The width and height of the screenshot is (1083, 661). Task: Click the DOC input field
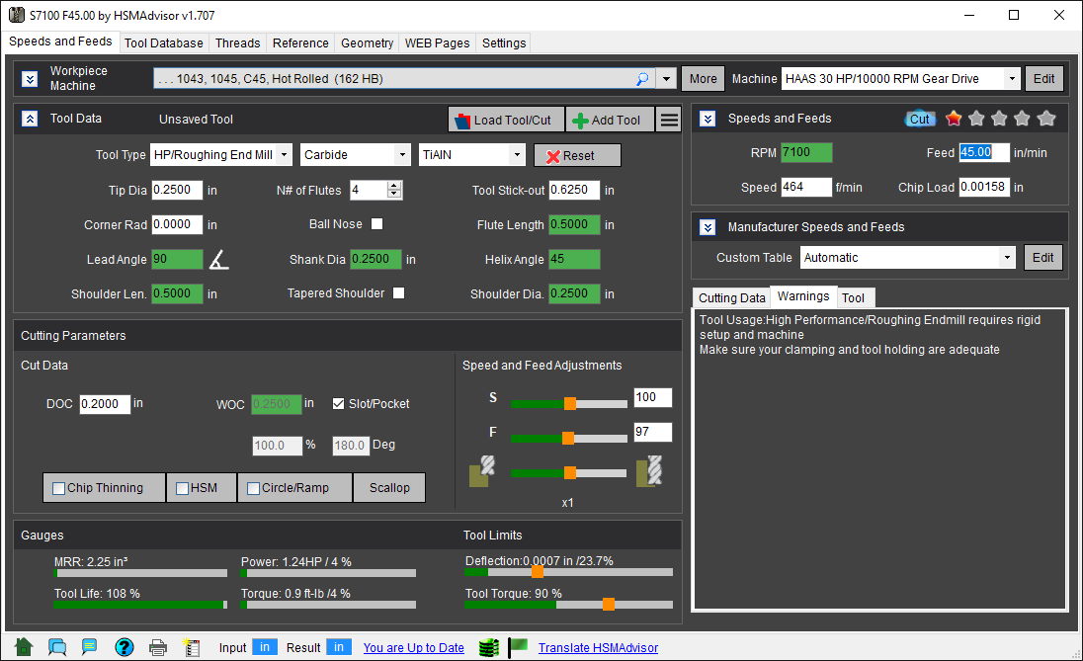coord(105,404)
